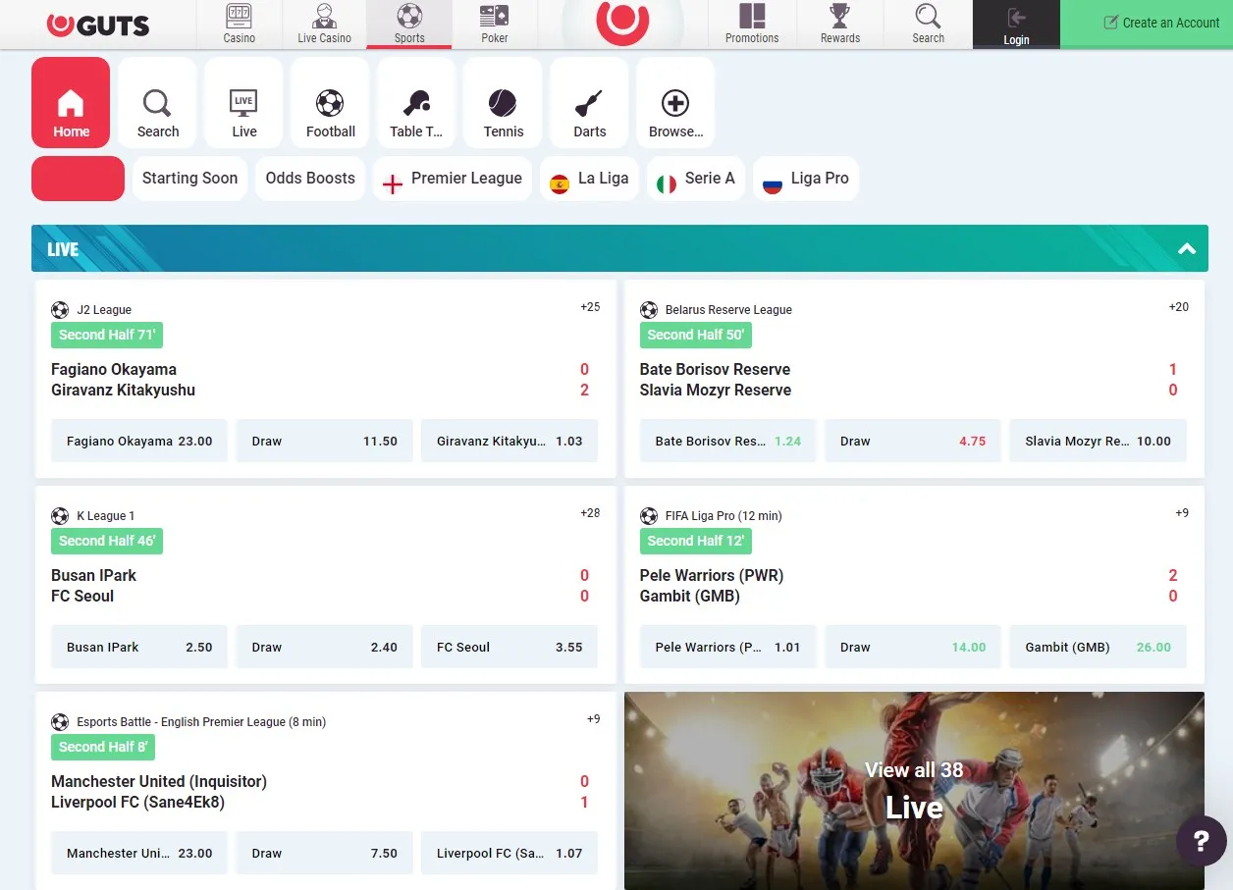Bet on Manchester United at 23.00
Viewport: 1233px width, 890px height.
(x=139, y=853)
